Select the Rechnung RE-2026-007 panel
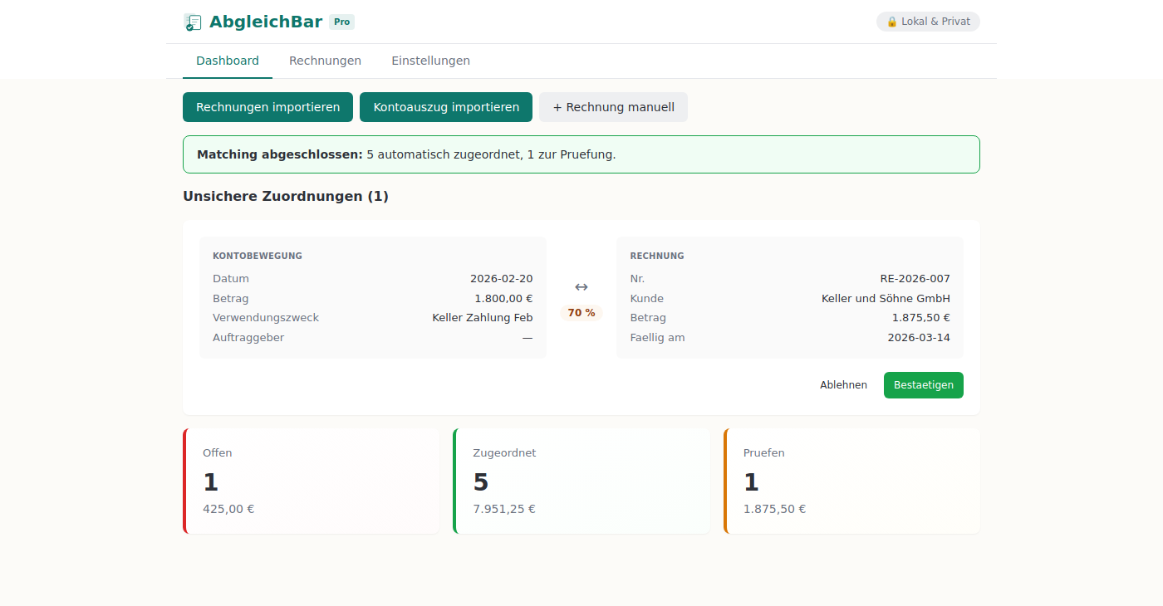The image size is (1163, 606). point(789,297)
